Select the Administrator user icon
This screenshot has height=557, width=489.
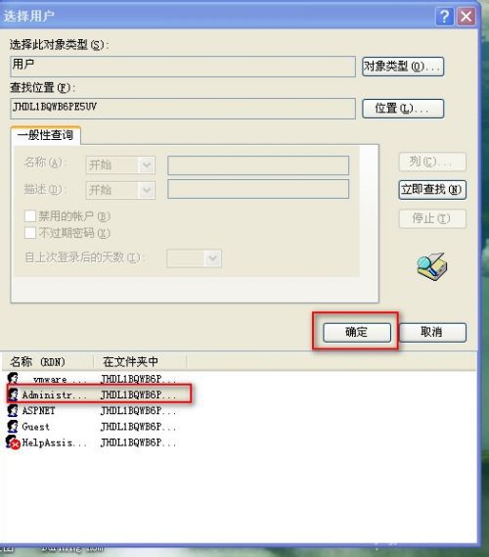click(13, 395)
